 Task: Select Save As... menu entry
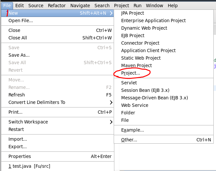19,55
